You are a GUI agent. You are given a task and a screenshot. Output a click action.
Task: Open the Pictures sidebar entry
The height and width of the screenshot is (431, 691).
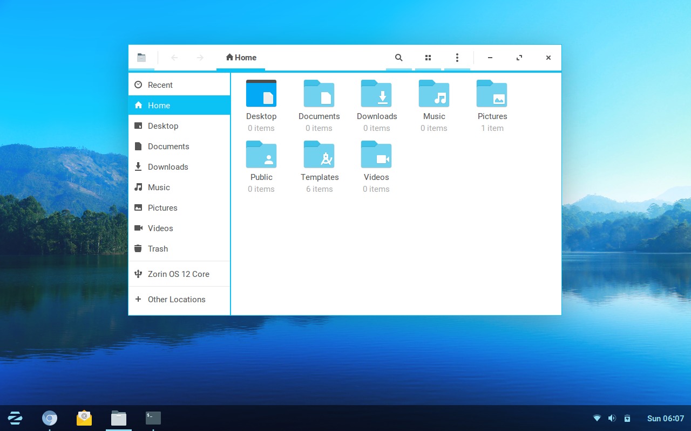162,207
